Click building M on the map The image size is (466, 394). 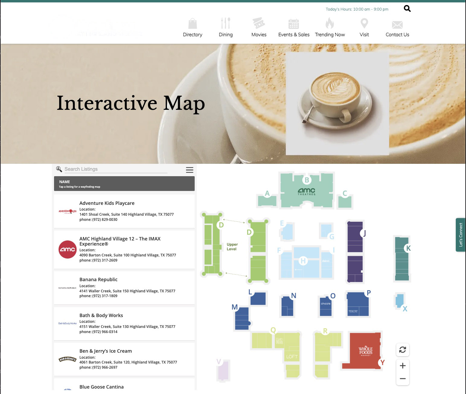click(x=242, y=319)
